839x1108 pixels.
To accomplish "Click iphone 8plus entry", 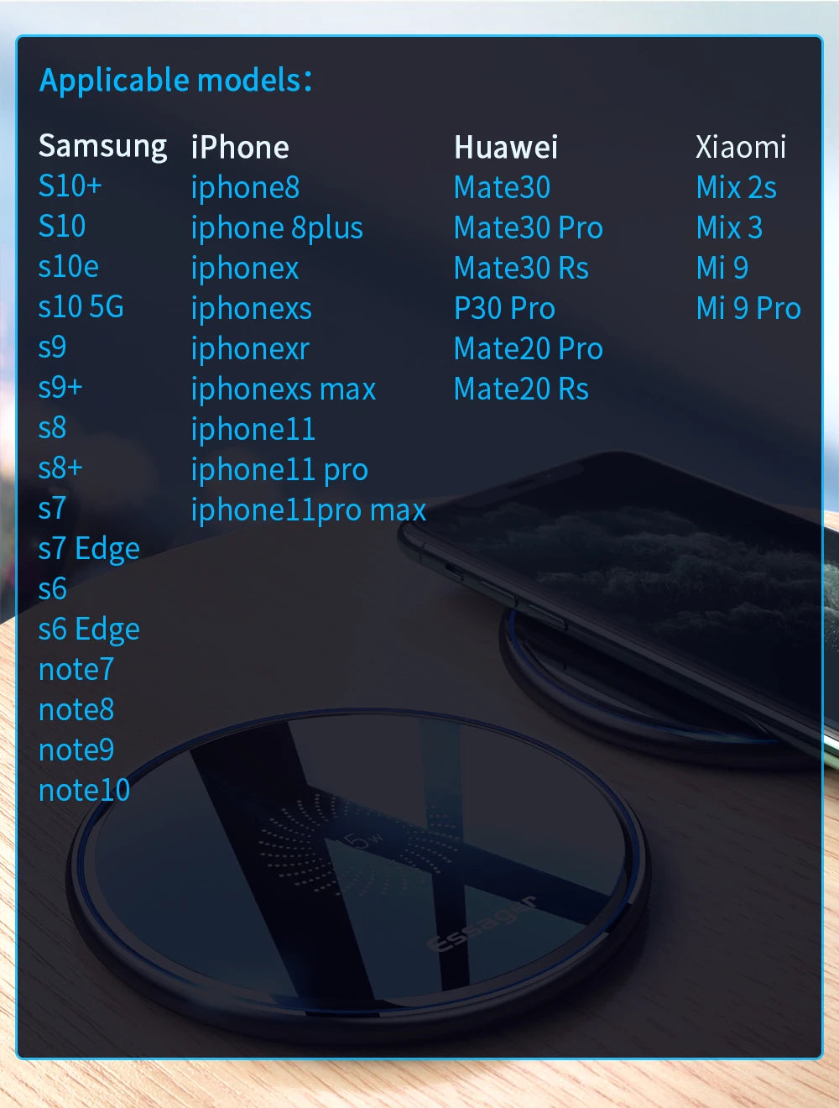I will click(x=277, y=228).
